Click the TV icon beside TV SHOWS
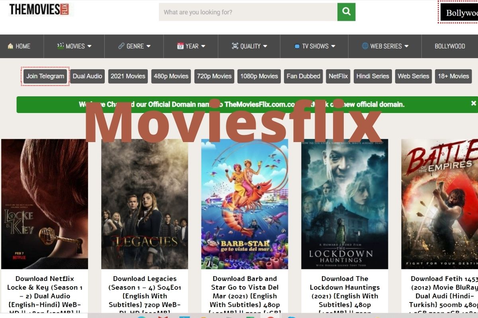The image size is (478, 318). (296, 47)
